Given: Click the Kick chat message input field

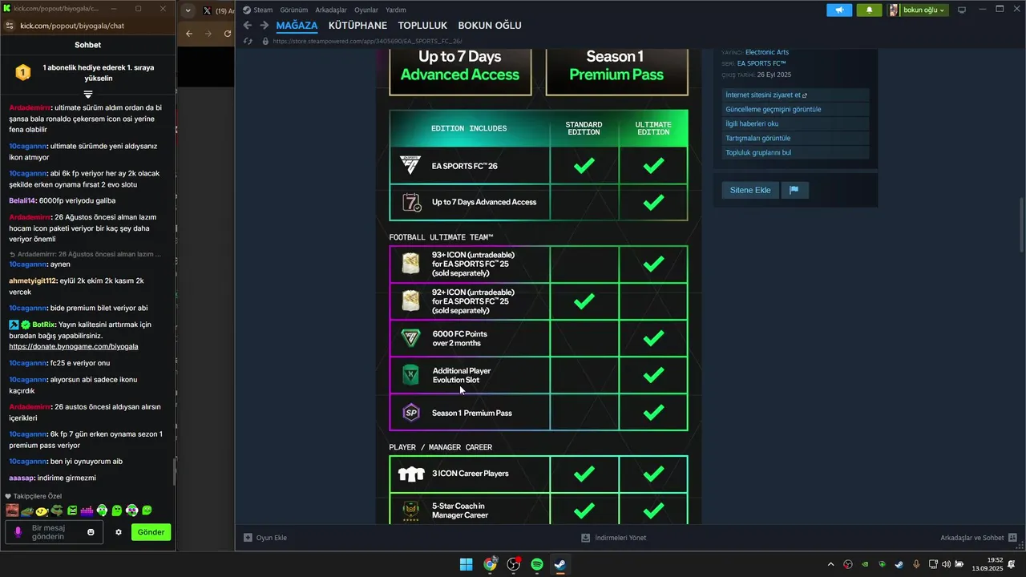Looking at the screenshot, I should [x=55, y=532].
